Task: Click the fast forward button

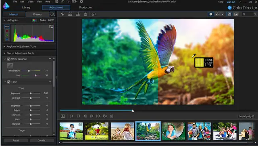Action: 98,116
